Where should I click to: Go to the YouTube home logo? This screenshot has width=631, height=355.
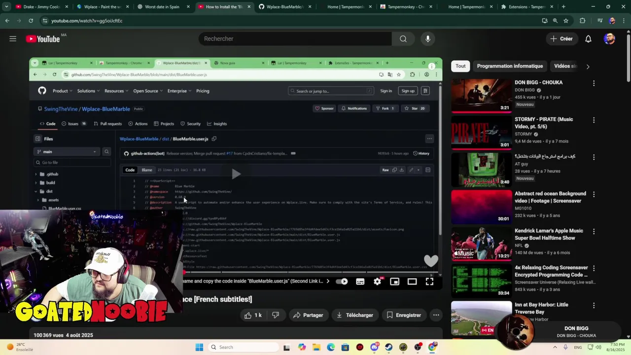(x=43, y=38)
